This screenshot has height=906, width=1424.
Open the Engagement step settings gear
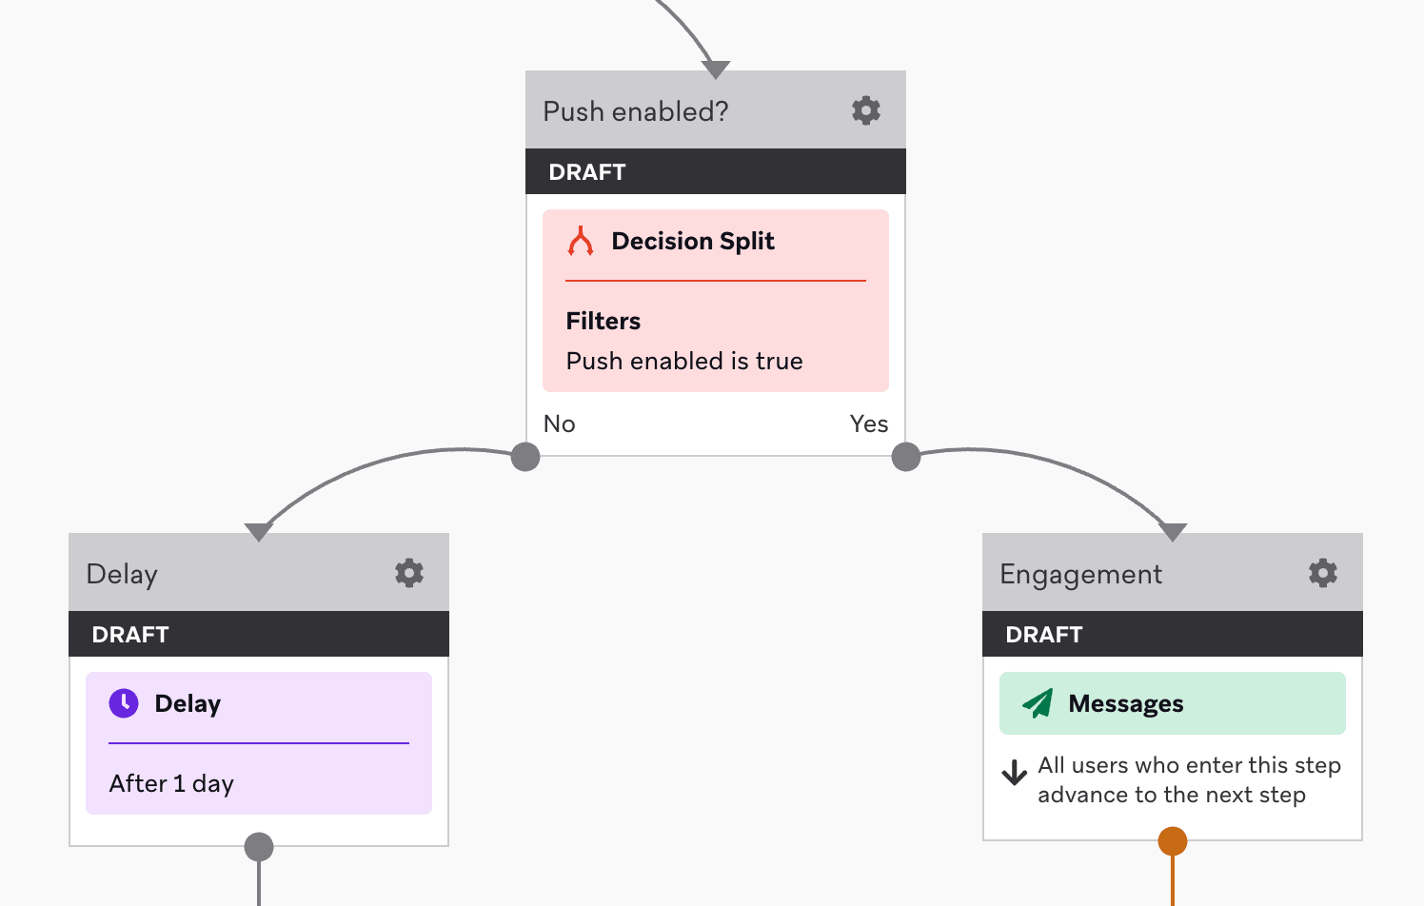1323,573
